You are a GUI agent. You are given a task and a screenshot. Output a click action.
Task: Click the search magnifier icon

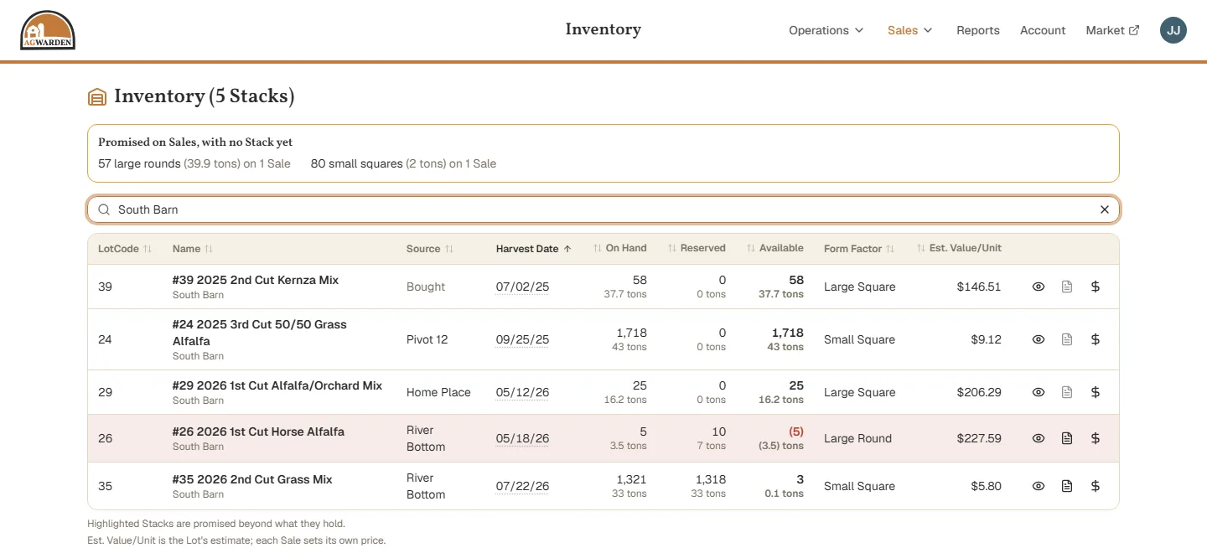(x=104, y=209)
